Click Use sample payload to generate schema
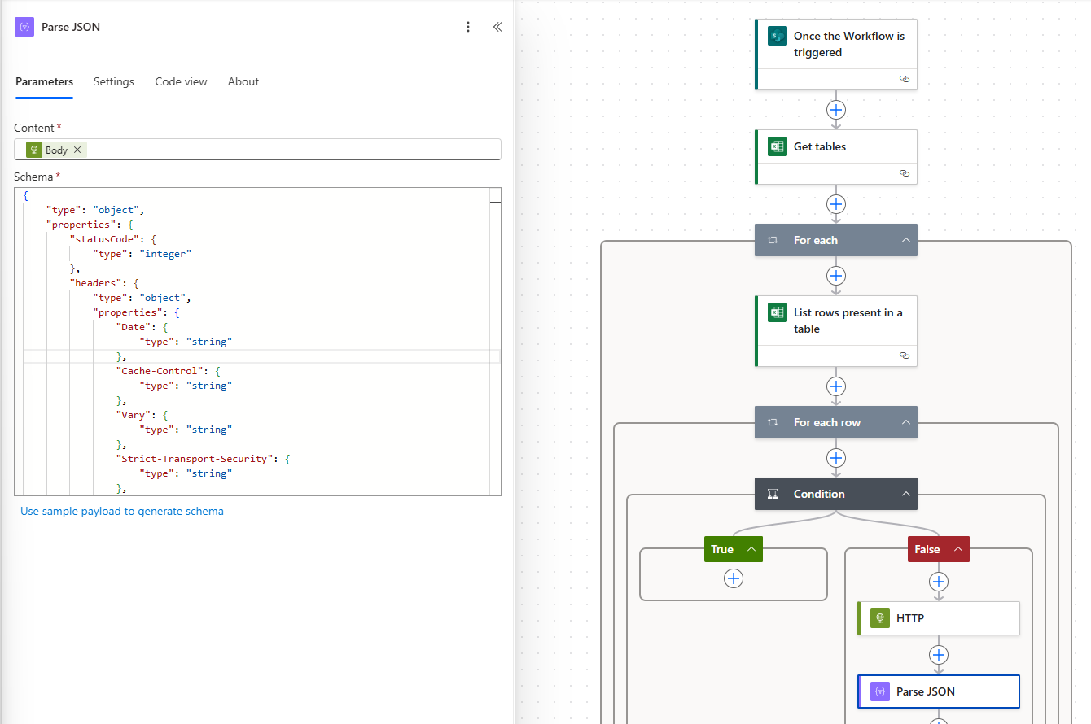 click(122, 512)
